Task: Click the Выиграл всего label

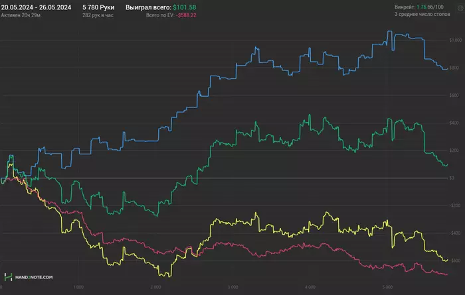Action: (x=147, y=6)
